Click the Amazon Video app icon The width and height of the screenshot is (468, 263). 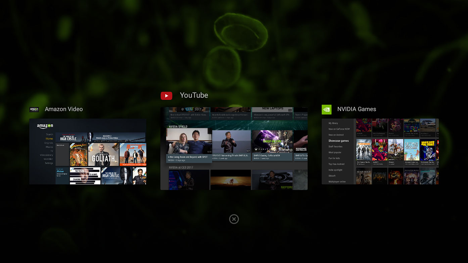(x=34, y=109)
